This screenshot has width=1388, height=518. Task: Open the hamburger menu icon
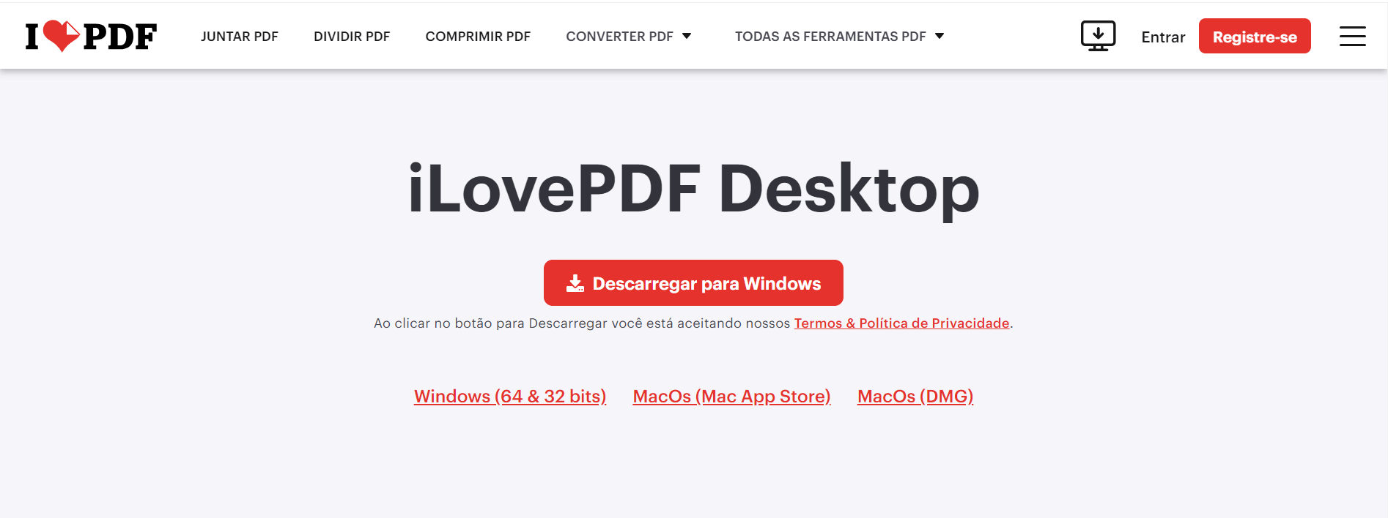[1352, 36]
